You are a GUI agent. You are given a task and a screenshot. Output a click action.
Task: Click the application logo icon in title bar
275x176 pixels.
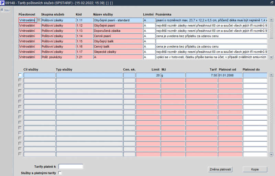[x=2, y=3]
